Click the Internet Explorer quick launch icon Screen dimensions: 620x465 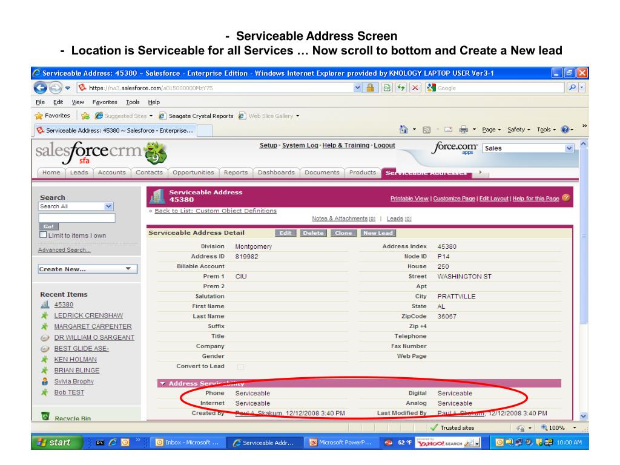click(113, 443)
